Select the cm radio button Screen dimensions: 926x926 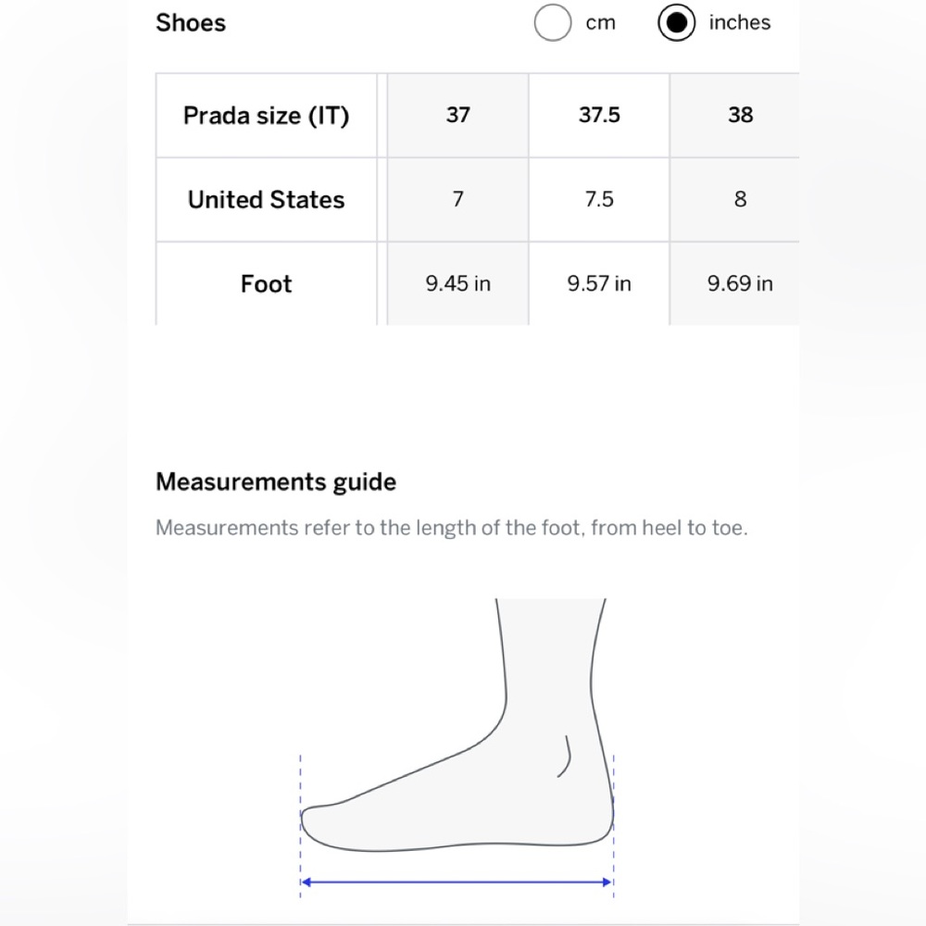[x=553, y=23]
